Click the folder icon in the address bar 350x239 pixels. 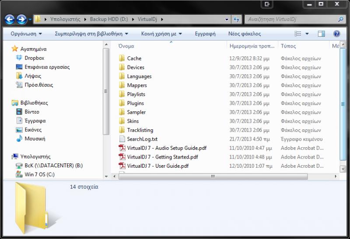point(38,19)
